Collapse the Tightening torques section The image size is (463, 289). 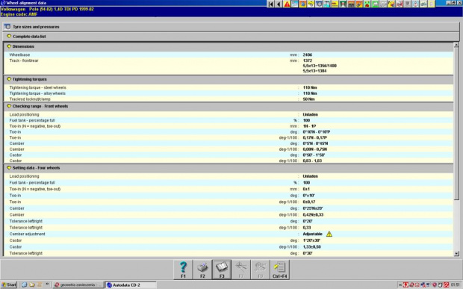(x=229, y=79)
